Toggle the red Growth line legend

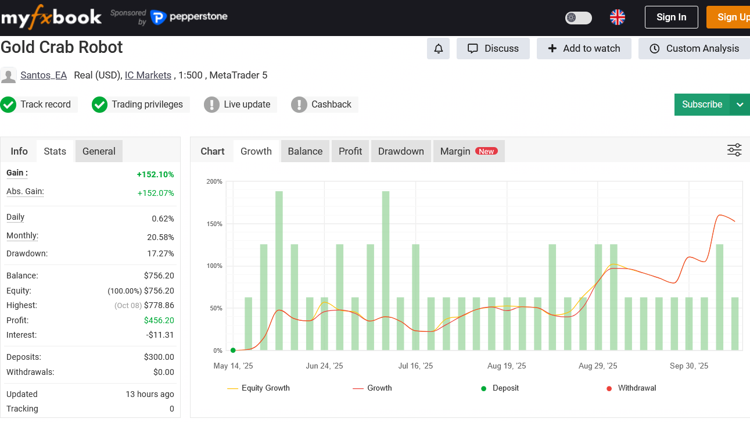tap(372, 388)
